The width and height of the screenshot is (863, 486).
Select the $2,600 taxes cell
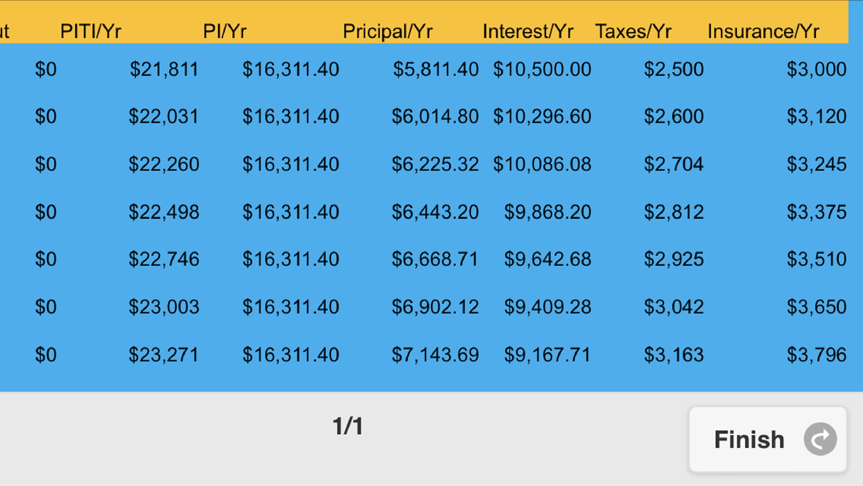click(x=674, y=116)
